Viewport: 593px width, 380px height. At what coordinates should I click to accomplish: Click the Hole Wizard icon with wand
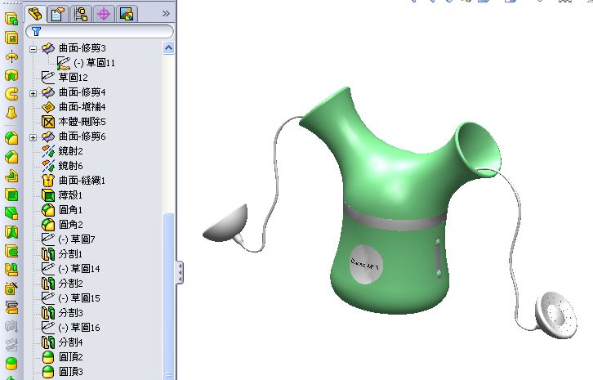click(x=11, y=288)
